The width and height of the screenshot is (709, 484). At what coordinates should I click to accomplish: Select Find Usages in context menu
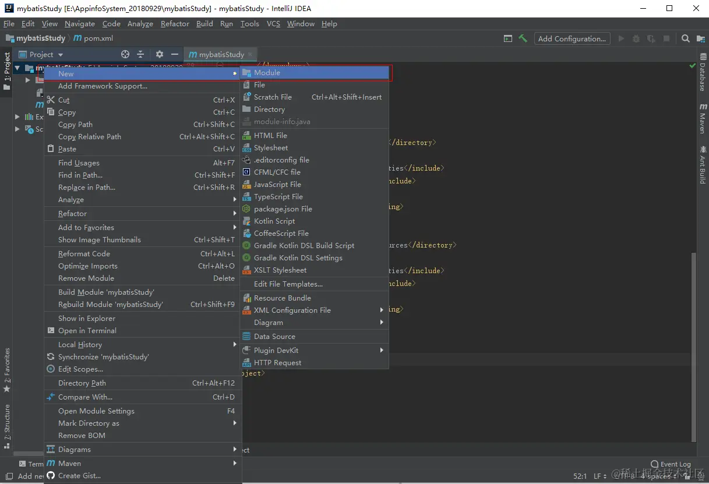pyautogui.click(x=79, y=163)
